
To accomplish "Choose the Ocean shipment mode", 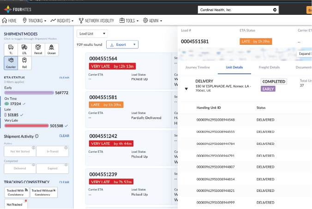I will click(x=52, y=49).
